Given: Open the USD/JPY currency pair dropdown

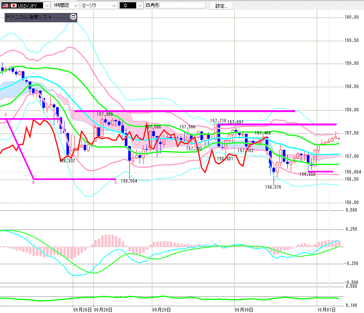Looking at the screenshot, I should tap(47, 6).
